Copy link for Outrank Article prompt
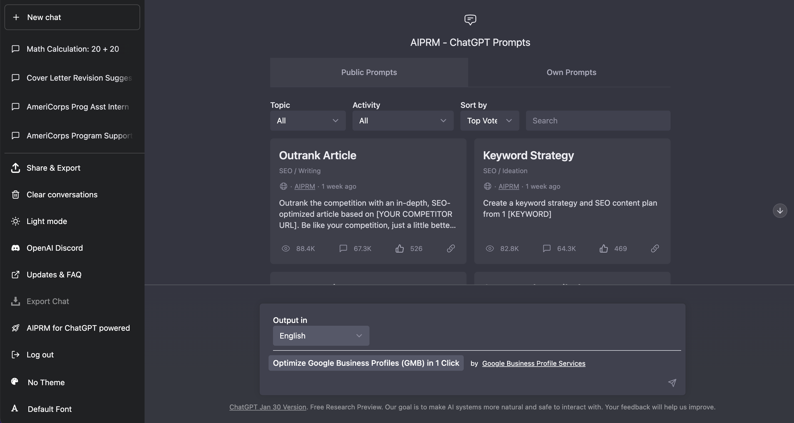Image resolution: width=794 pixels, height=423 pixels. click(x=450, y=249)
